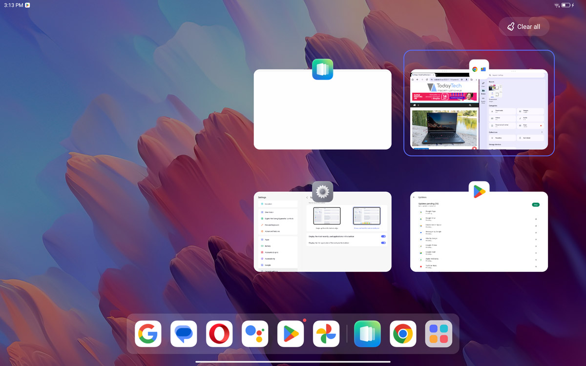
Task: Open Messages app from the dock
Action: tap(184, 334)
